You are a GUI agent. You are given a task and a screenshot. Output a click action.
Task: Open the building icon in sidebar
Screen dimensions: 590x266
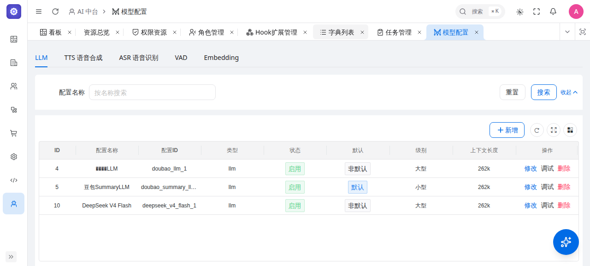14,63
